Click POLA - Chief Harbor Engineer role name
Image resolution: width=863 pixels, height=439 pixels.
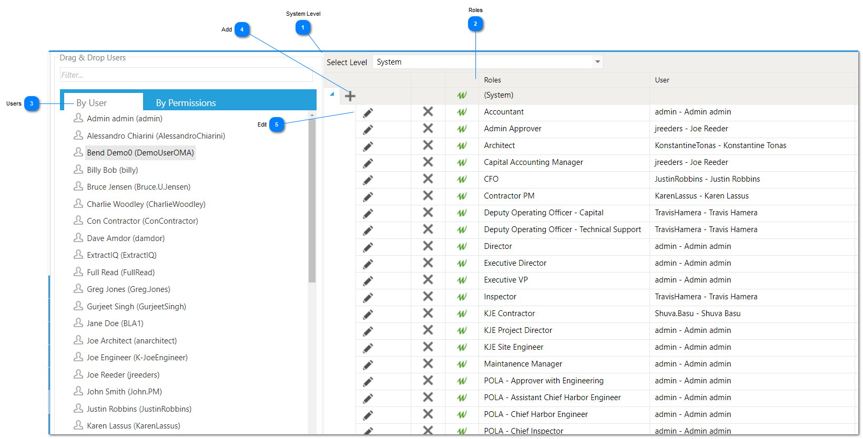pyautogui.click(x=536, y=414)
